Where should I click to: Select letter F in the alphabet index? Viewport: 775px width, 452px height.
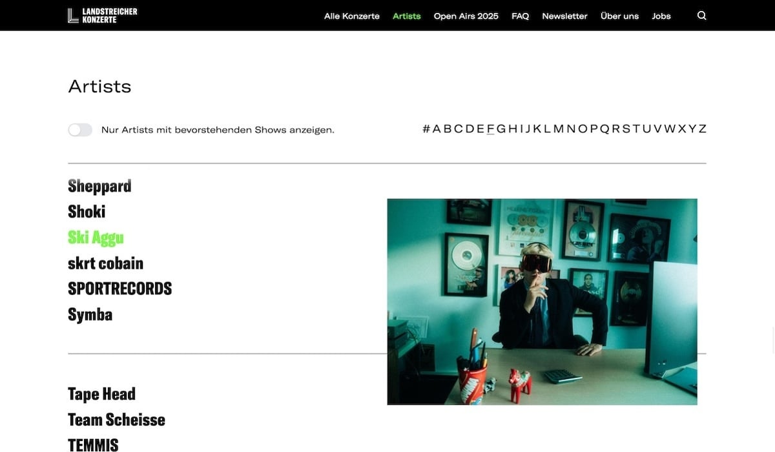pyautogui.click(x=490, y=128)
